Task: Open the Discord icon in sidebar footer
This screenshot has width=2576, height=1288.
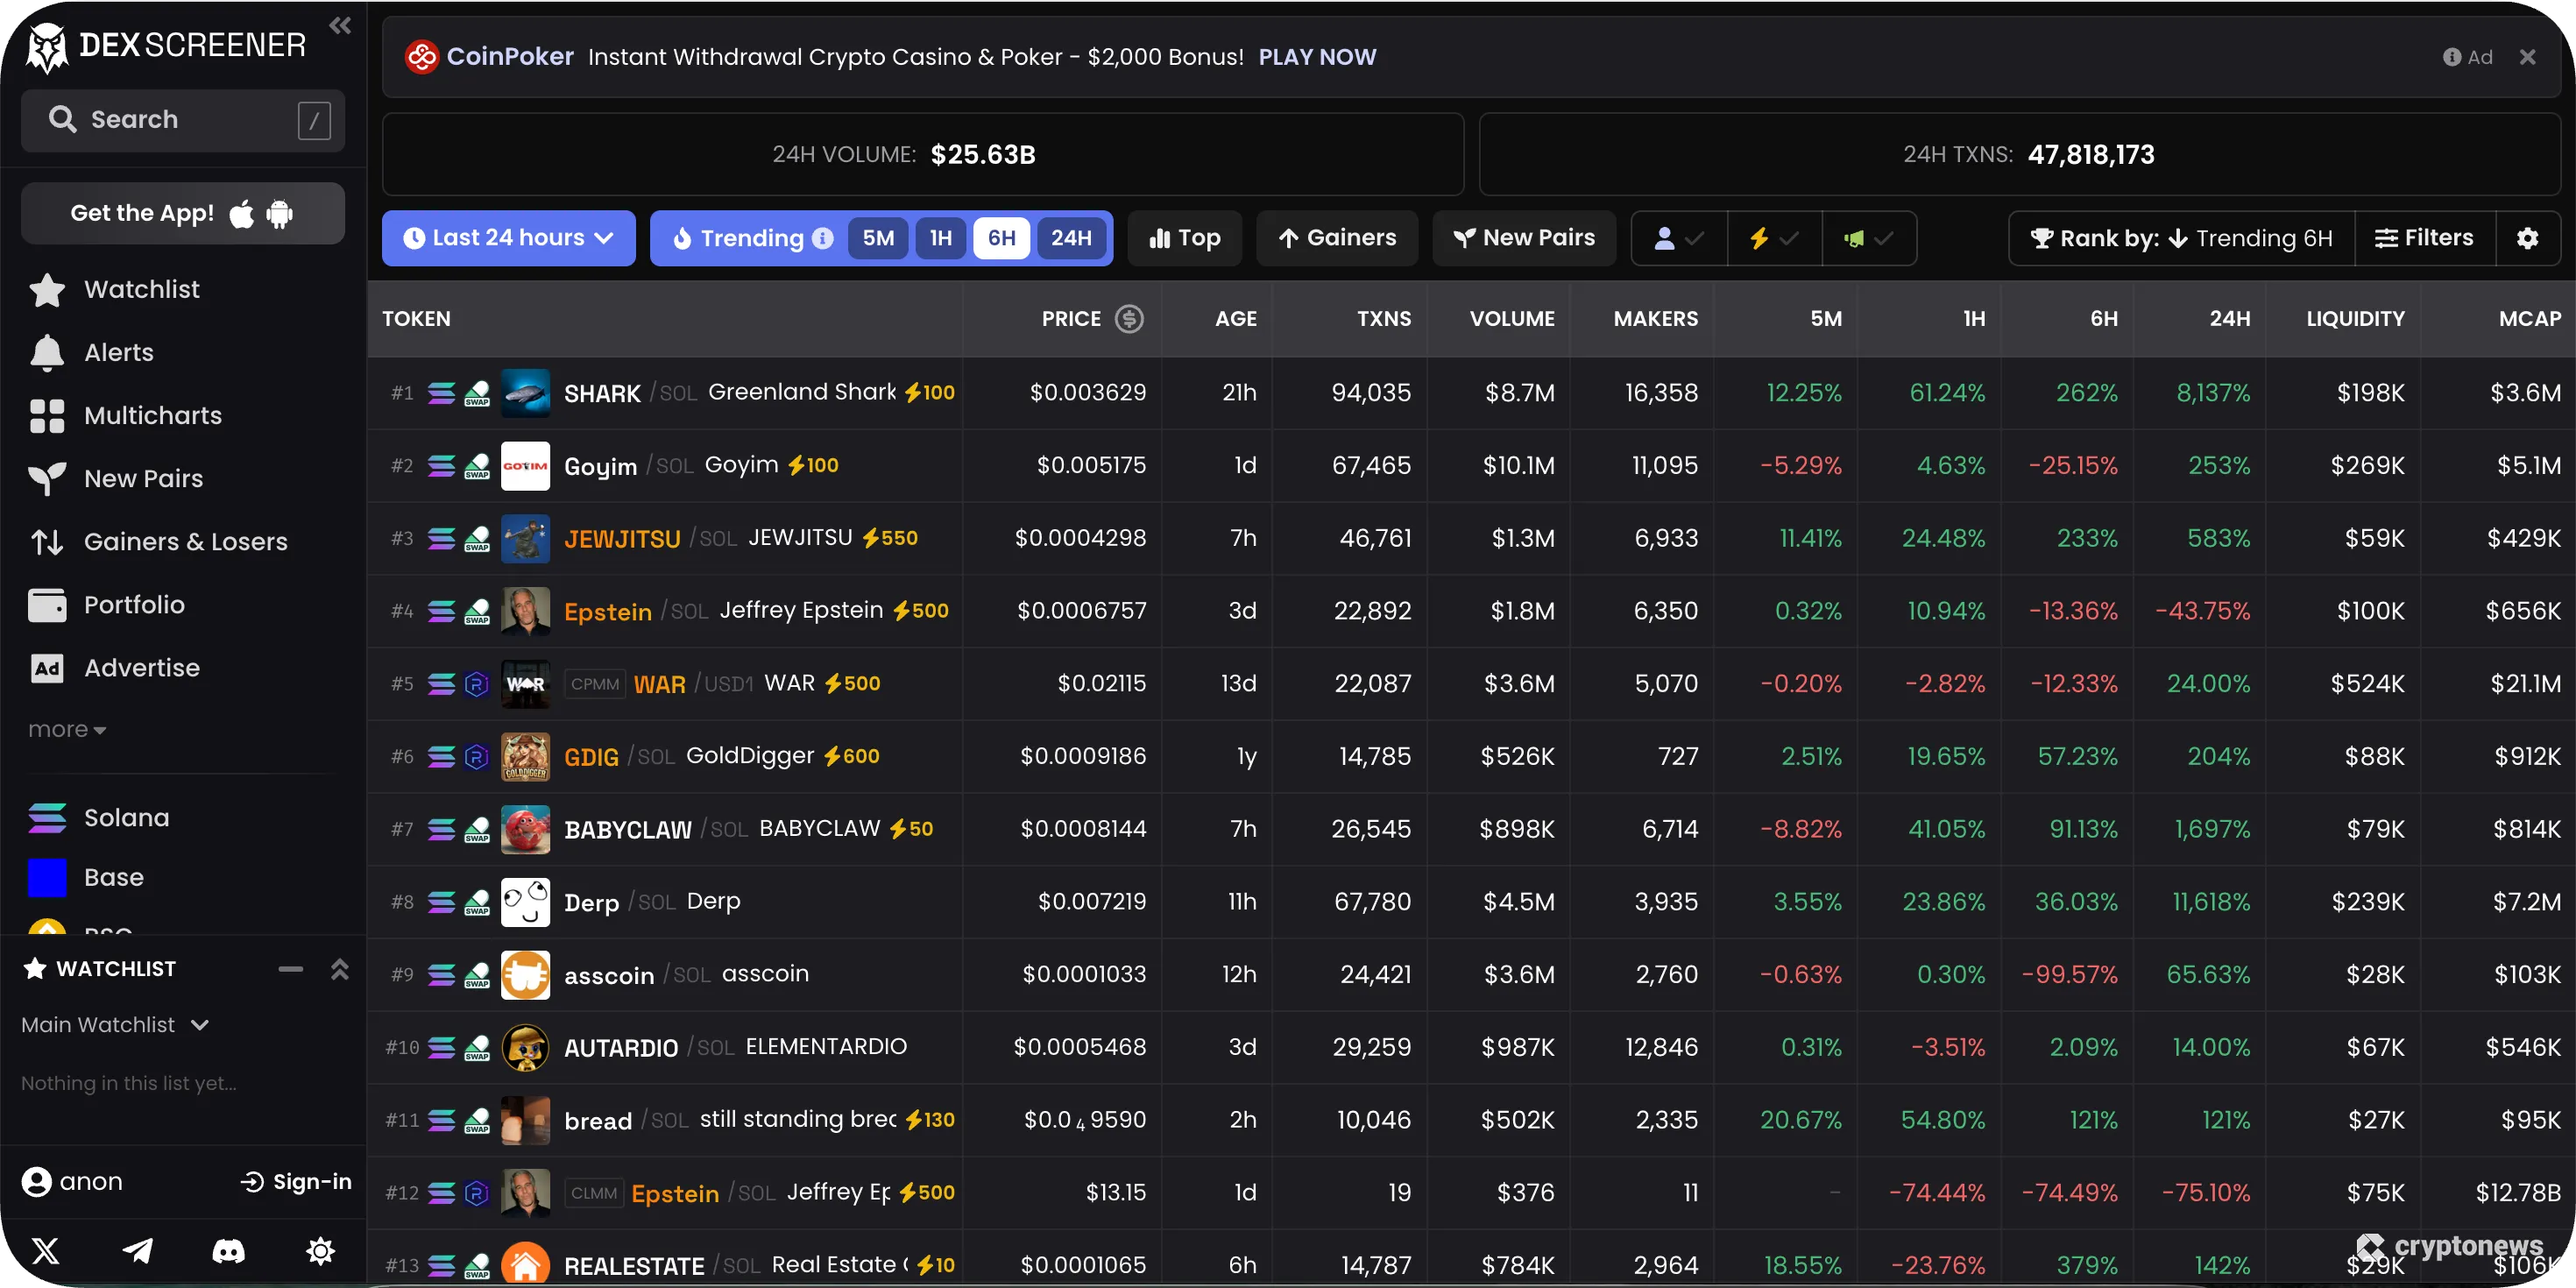Action: [x=228, y=1250]
